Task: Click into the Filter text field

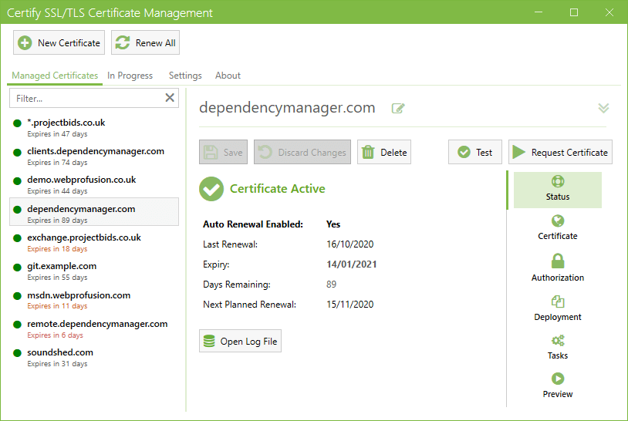Action: pos(85,98)
